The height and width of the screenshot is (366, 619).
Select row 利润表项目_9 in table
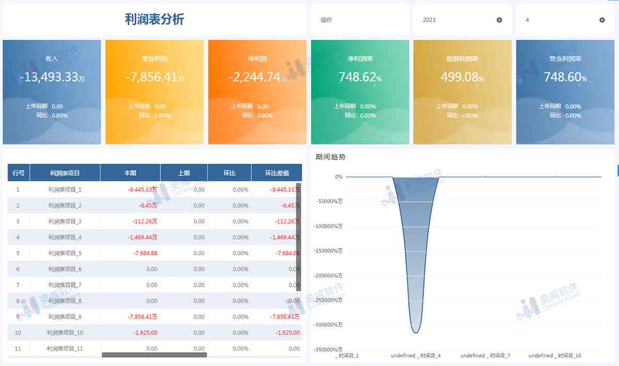click(66, 317)
